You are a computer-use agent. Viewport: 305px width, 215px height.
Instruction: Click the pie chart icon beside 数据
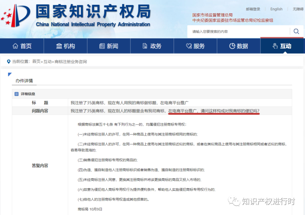[x=232, y=46]
